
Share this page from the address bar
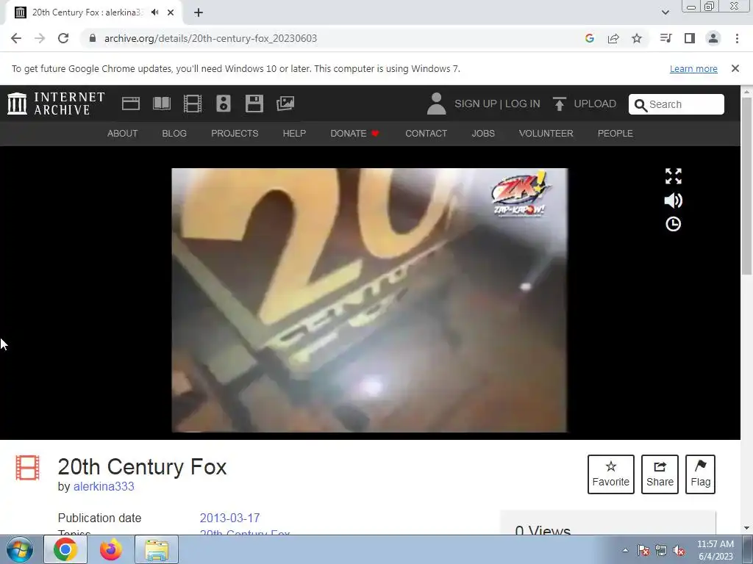click(613, 38)
